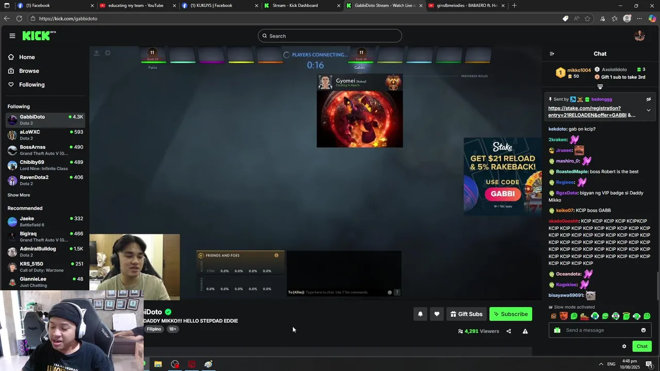Open AdmiralBulldog recommended channel
The height and width of the screenshot is (371, 660).
click(x=45, y=252)
